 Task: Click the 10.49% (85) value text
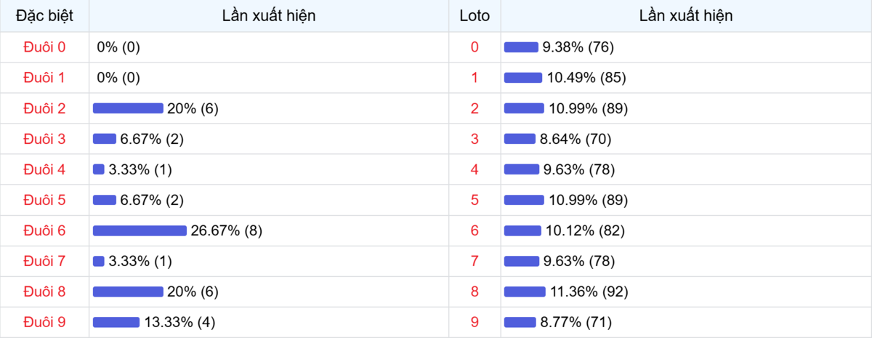pos(586,78)
